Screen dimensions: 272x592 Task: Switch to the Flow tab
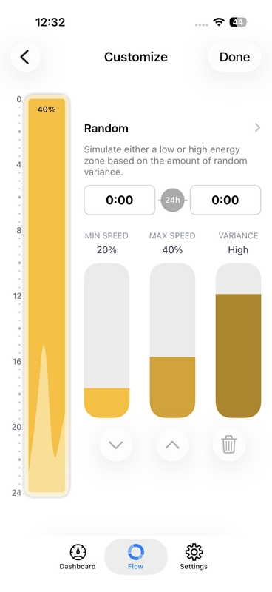[136, 557]
